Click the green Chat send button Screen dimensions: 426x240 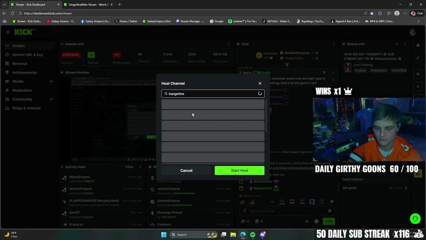coord(329,221)
